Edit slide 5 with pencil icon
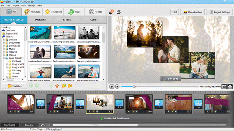 173,111
